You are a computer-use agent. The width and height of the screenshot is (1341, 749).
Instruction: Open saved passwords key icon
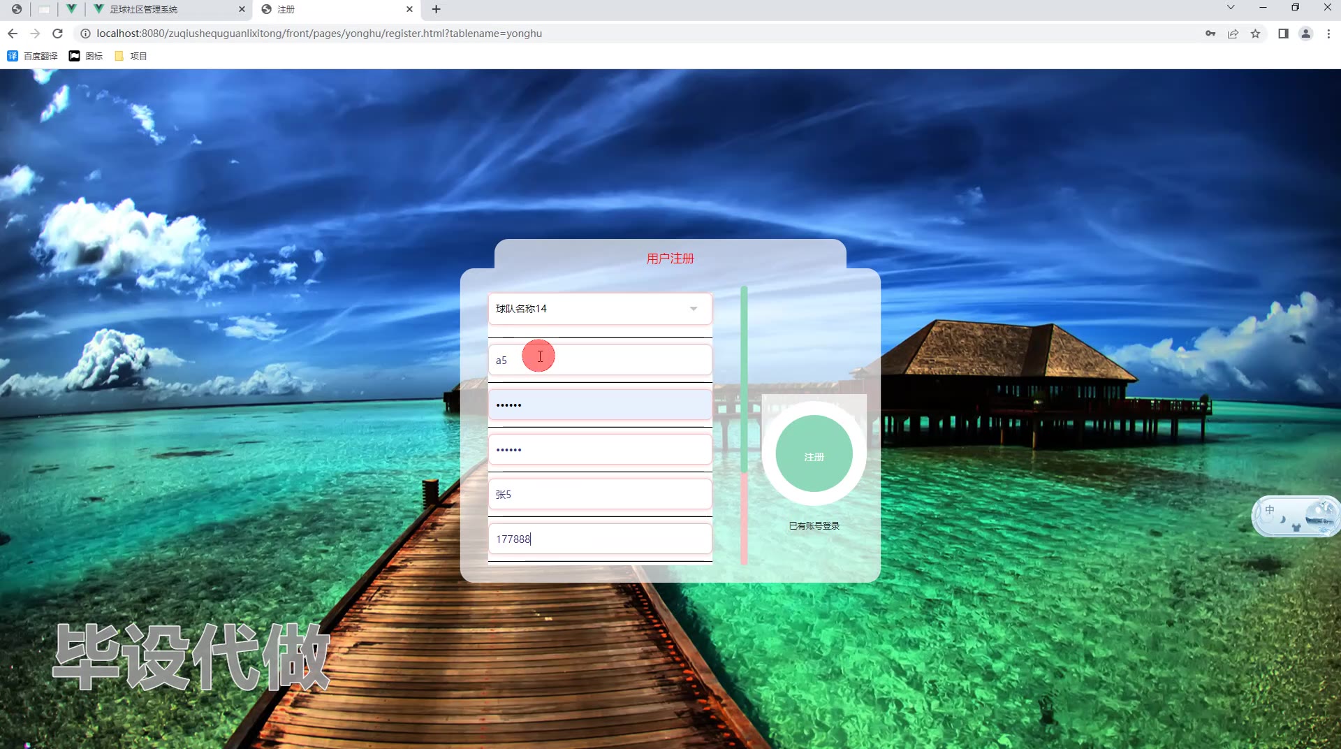click(x=1210, y=34)
